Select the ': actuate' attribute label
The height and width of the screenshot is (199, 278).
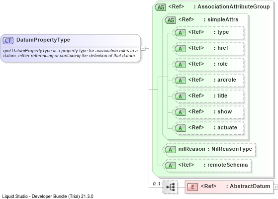225,127
